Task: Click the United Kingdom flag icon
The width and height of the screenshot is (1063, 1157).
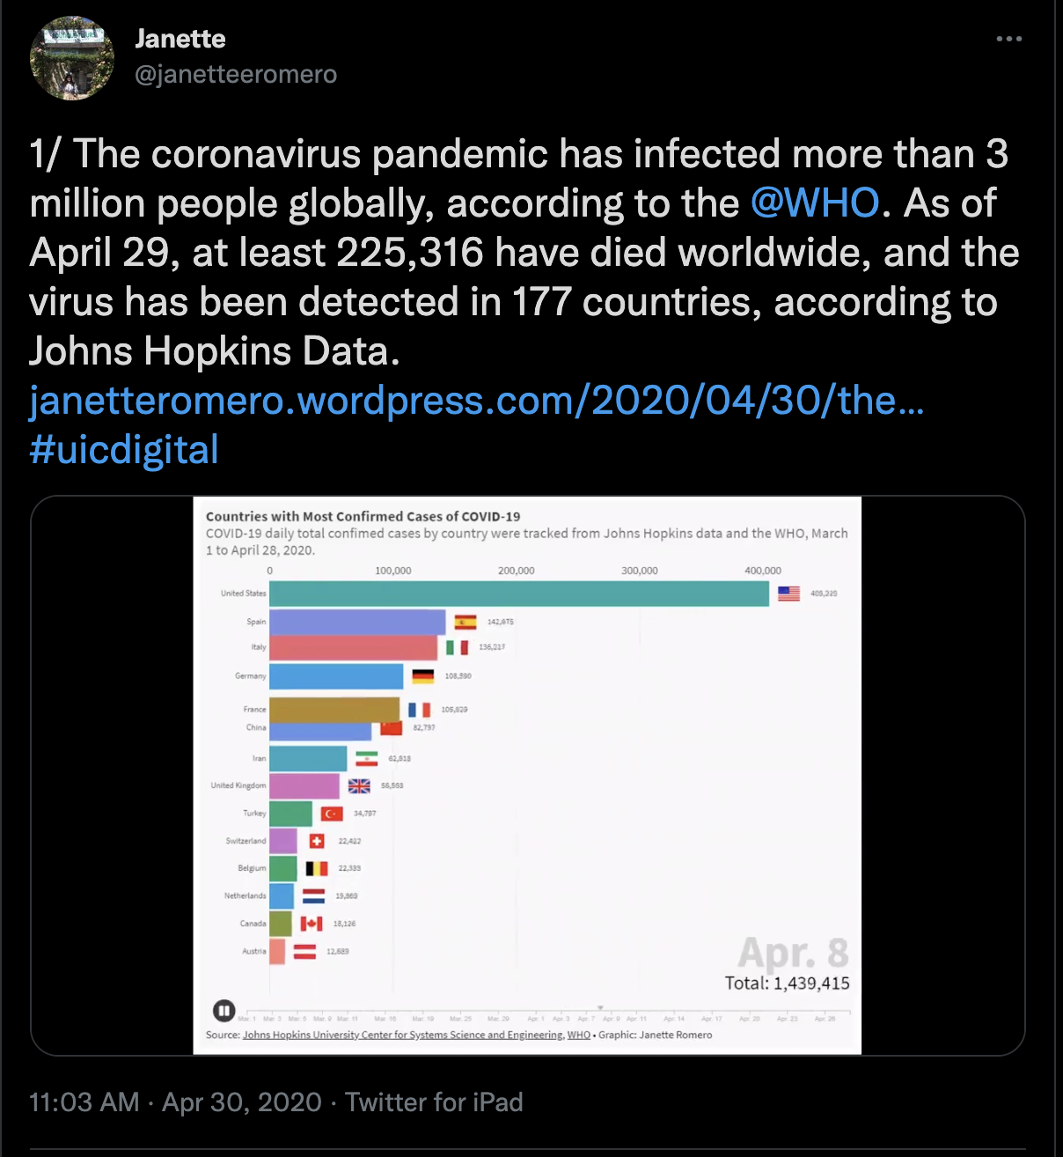Action: pos(359,785)
